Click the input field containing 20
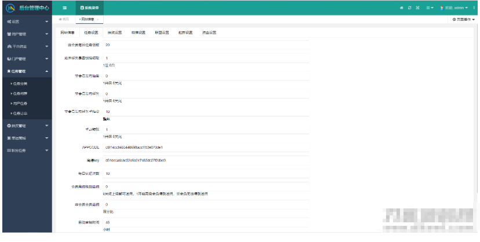The height and width of the screenshot is (242, 480). click(x=206, y=45)
